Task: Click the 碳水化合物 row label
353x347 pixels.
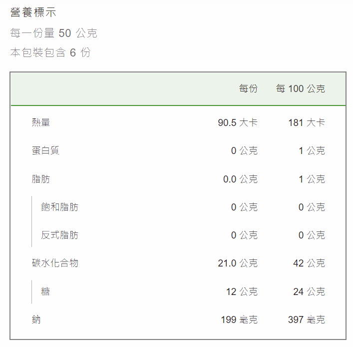Action: tap(55, 263)
